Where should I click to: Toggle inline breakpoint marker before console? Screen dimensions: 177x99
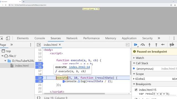coord(64,81)
